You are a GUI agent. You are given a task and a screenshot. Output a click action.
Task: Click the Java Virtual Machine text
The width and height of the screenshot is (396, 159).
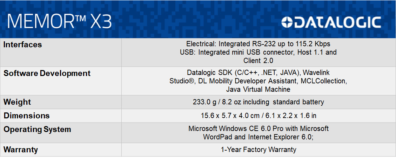259,89
